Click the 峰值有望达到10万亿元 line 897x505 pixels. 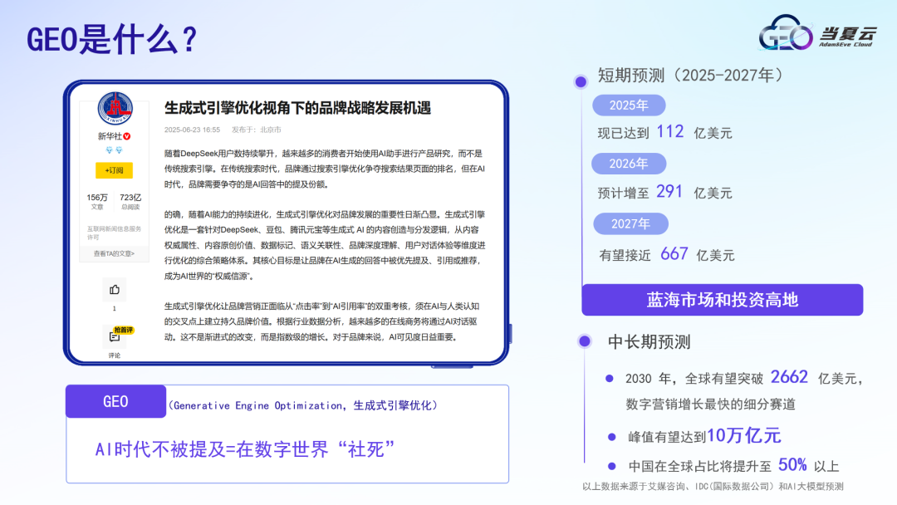(704, 436)
